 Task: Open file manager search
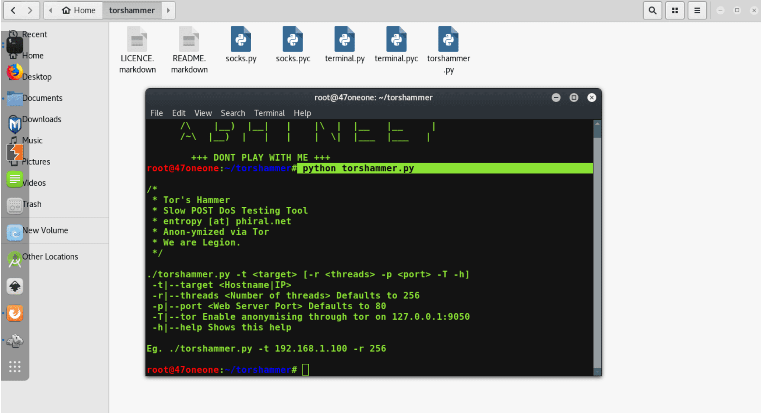coord(652,10)
